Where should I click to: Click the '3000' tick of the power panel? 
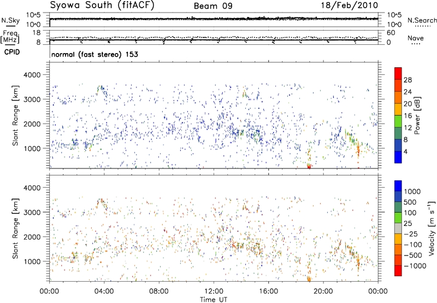coord(32,100)
